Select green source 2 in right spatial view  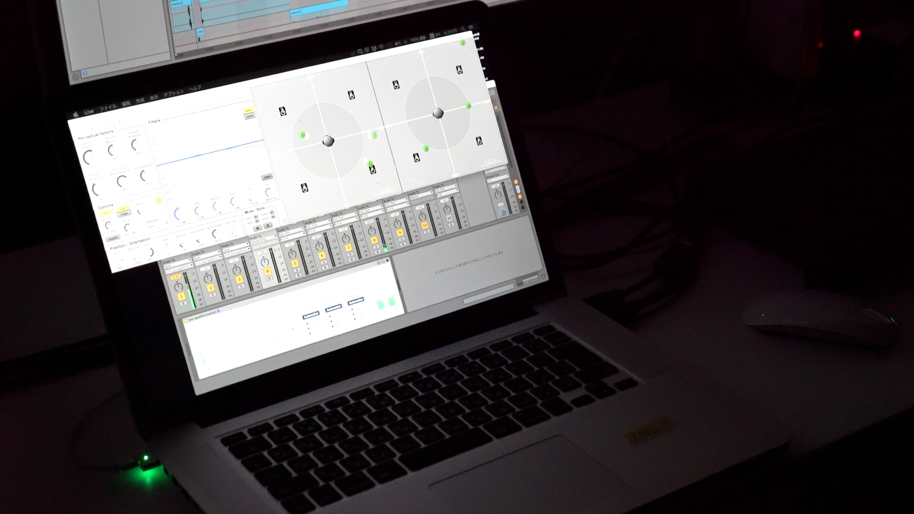468,105
